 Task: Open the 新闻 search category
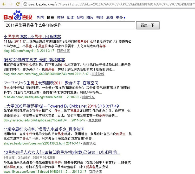click(41, 18)
